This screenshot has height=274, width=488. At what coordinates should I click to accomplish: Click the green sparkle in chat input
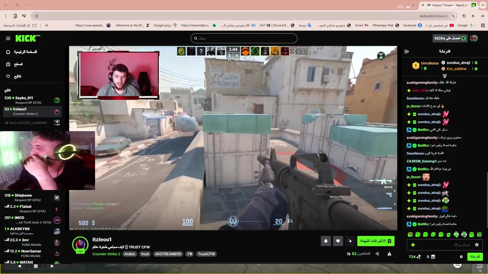[413, 245]
